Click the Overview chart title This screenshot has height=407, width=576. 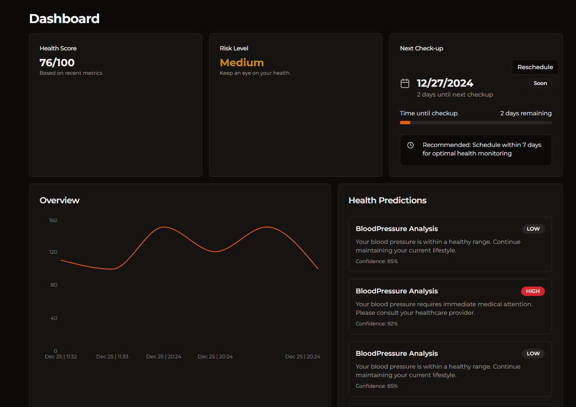[59, 200]
